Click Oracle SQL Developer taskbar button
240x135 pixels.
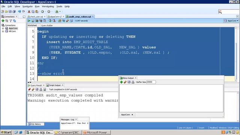click(x=39, y=132)
